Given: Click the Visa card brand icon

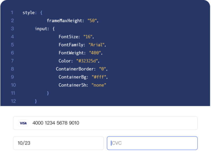Looking at the screenshot, I should (23, 123).
